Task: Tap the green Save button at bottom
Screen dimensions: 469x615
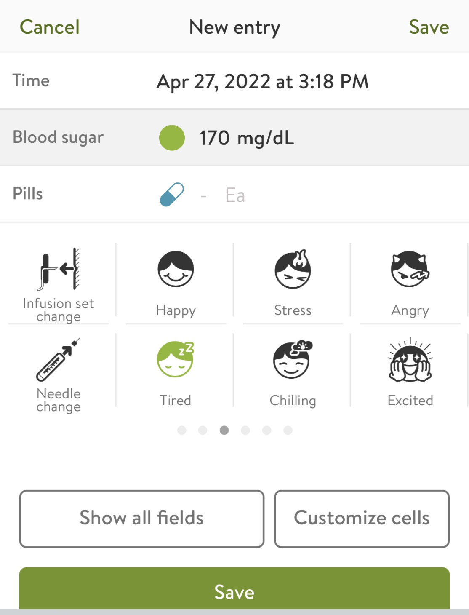Action: point(234,590)
